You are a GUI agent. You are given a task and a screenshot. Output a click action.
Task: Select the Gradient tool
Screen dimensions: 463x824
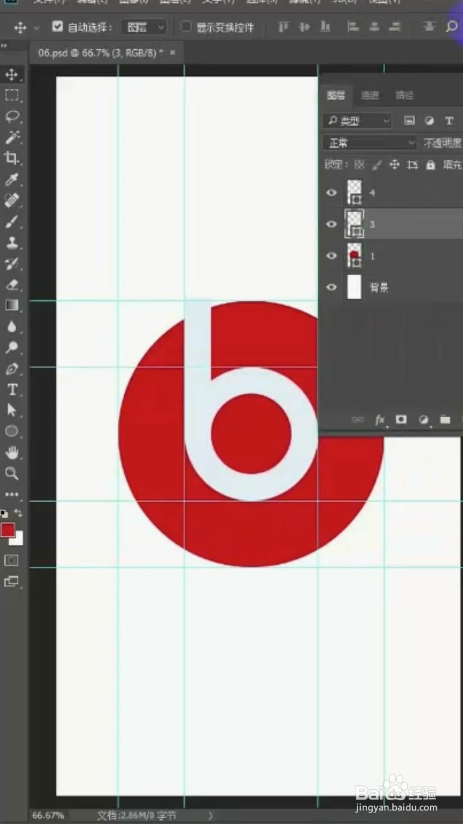click(x=12, y=305)
